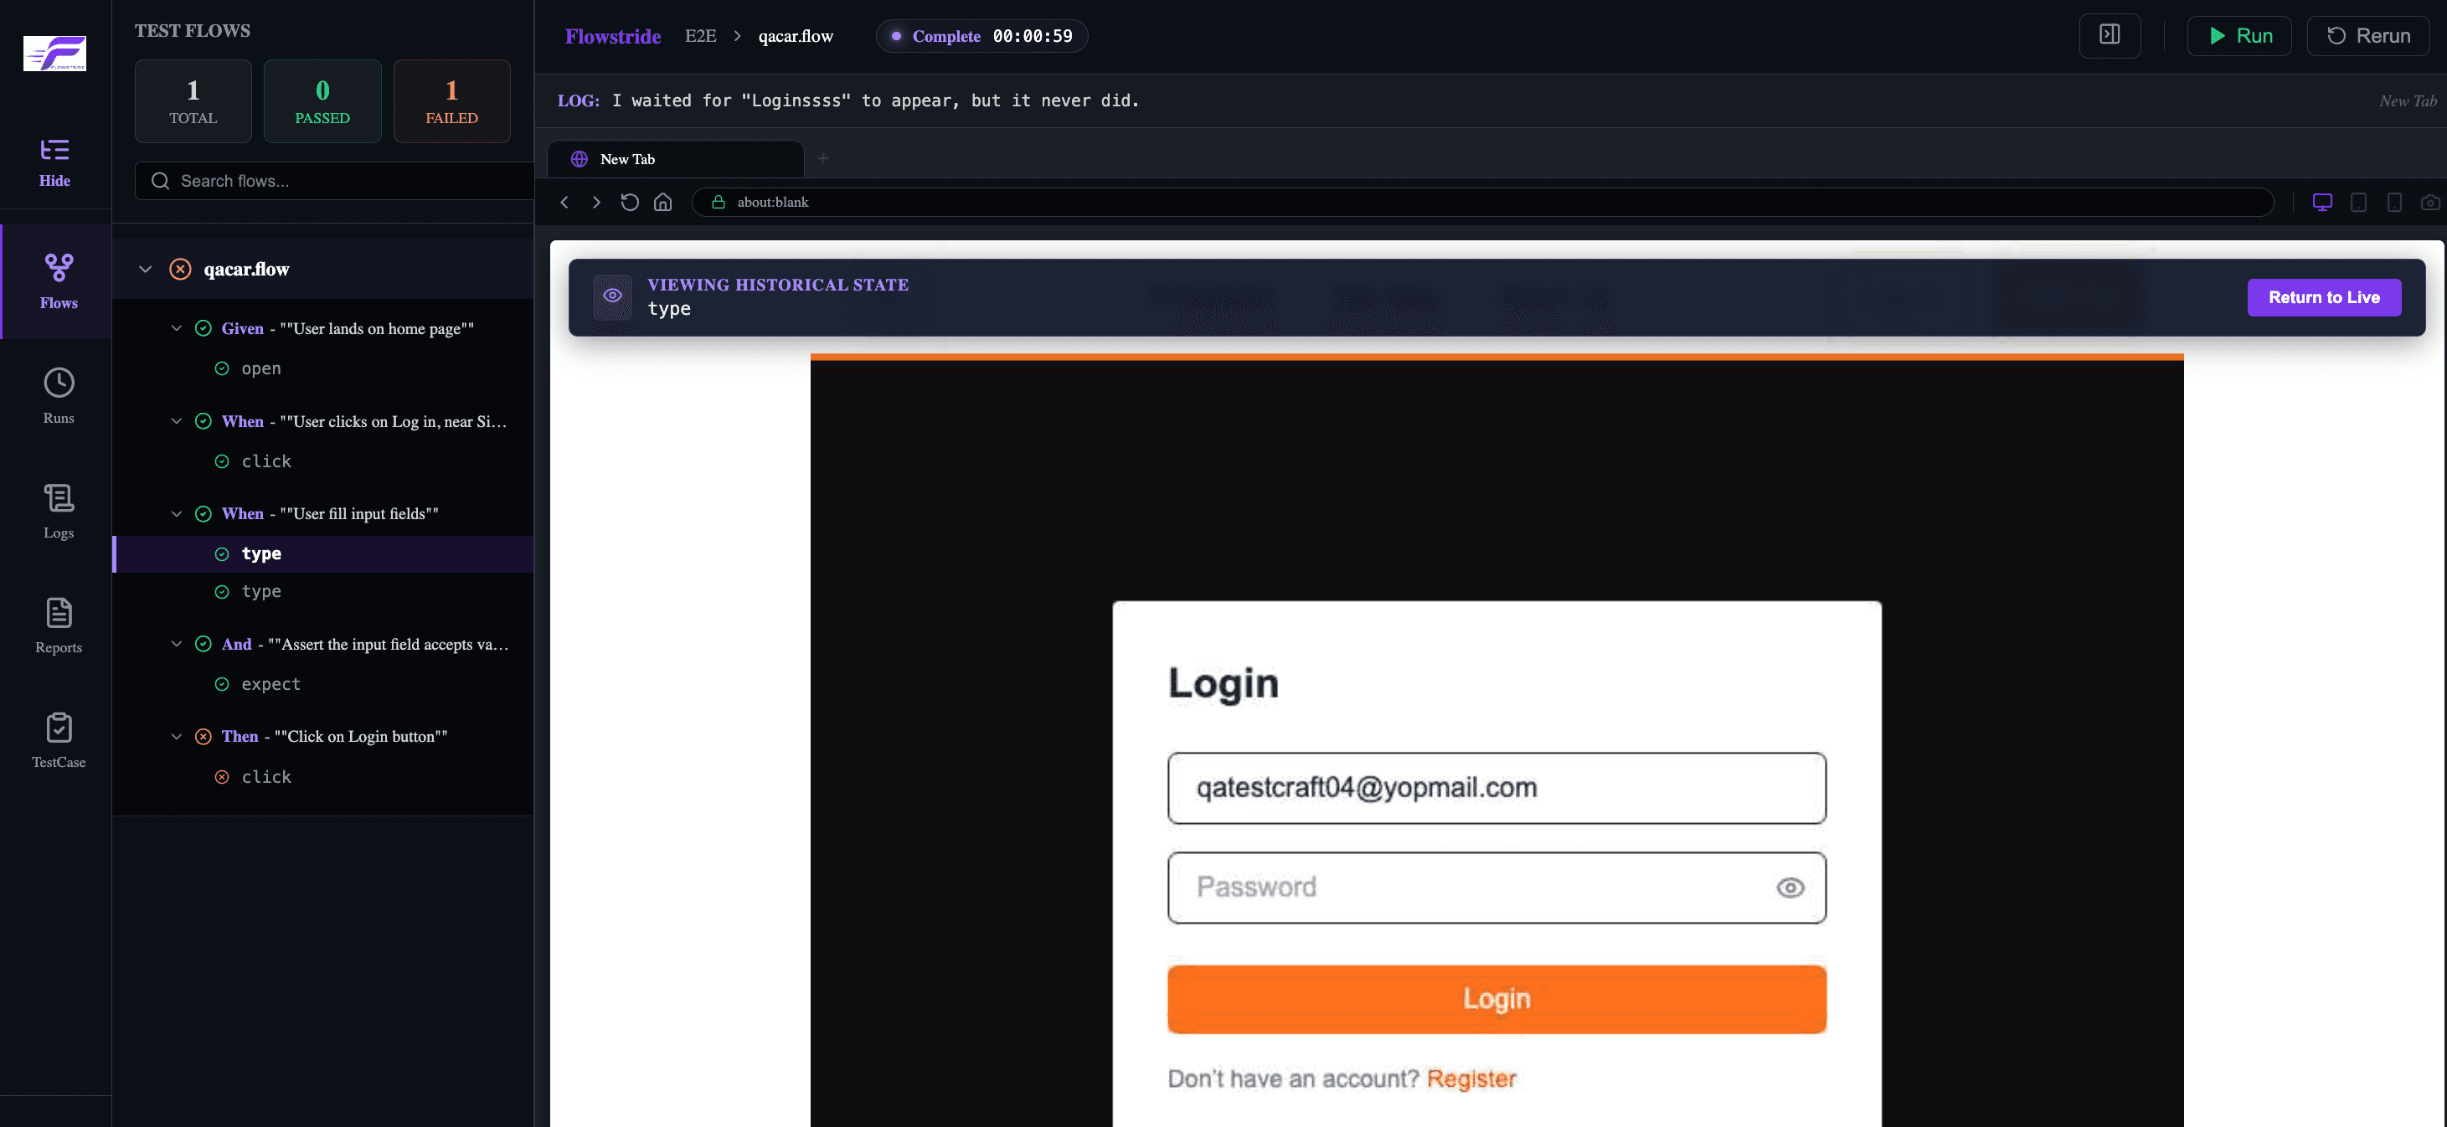
Task: Collapse the When User clicks Log in step
Action: [x=176, y=421]
